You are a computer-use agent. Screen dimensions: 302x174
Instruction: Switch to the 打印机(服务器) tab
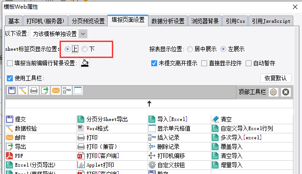click(45, 21)
